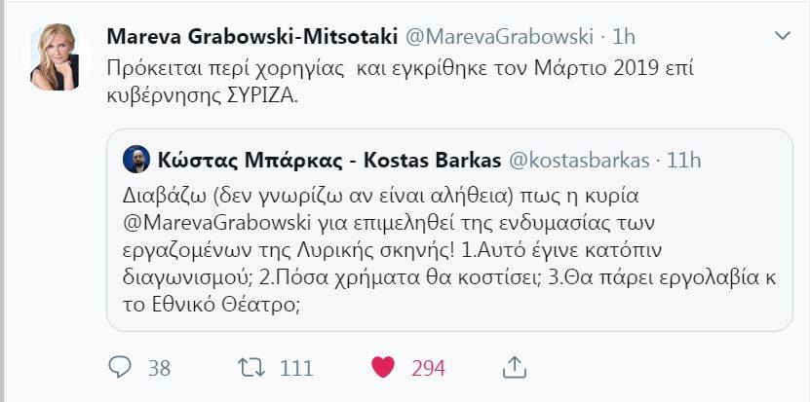This screenshot has height=402, width=810.
Task: Click the retweet arrows icon
Action: [251, 367]
